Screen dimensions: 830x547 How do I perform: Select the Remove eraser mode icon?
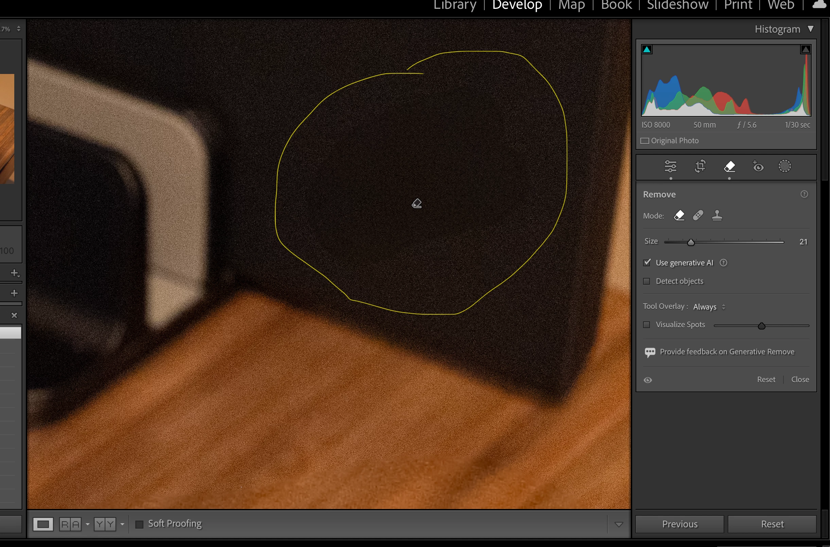[679, 215]
